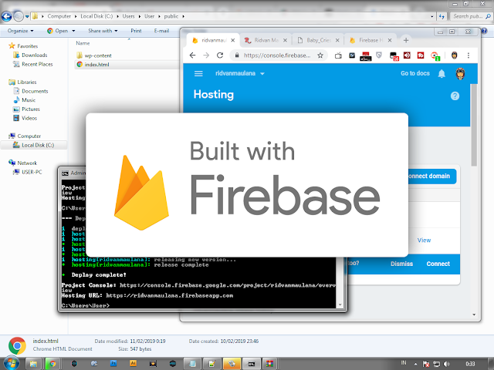
Task: Click the View link in Hosting
Action: tap(424, 240)
